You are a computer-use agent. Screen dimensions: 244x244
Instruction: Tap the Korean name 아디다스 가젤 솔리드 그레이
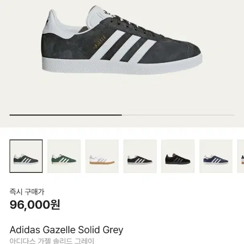tap(52, 241)
